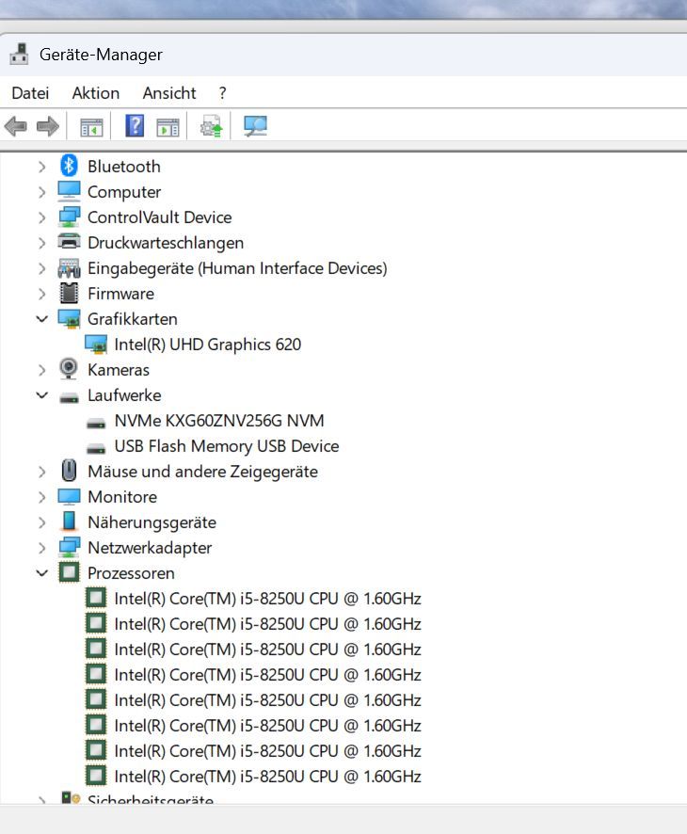Open the Datei menu
Image resolution: width=687 pixels, height=834 pixels.
pos(30,93)
